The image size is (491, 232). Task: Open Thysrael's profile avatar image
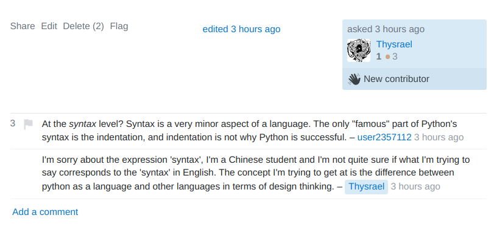coord(359,50)
